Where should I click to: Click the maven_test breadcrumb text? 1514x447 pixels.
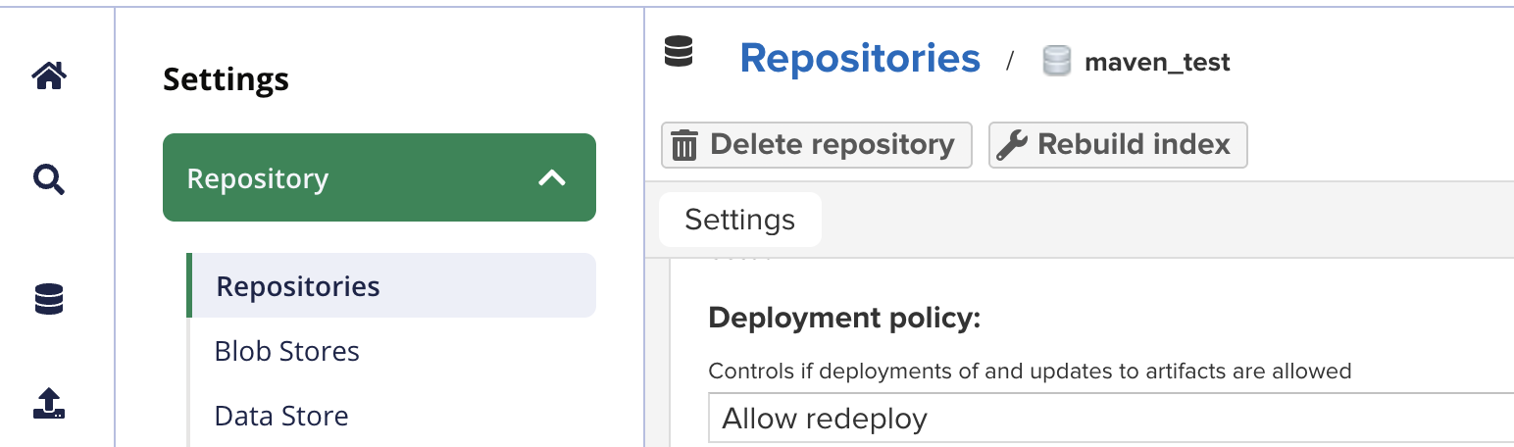[x=1157, y=63]
